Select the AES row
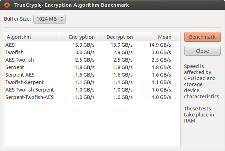The image size is (225, 151). [92, 45]
